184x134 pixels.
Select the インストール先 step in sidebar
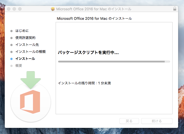(x=27, y=45)
